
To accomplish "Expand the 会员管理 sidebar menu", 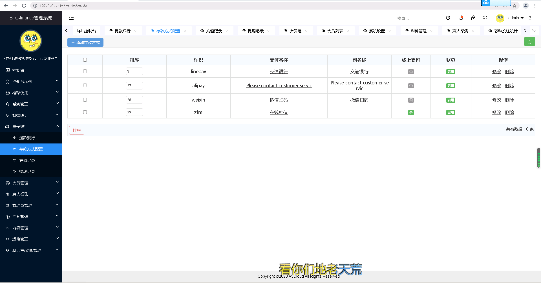I will click(31, 183).
